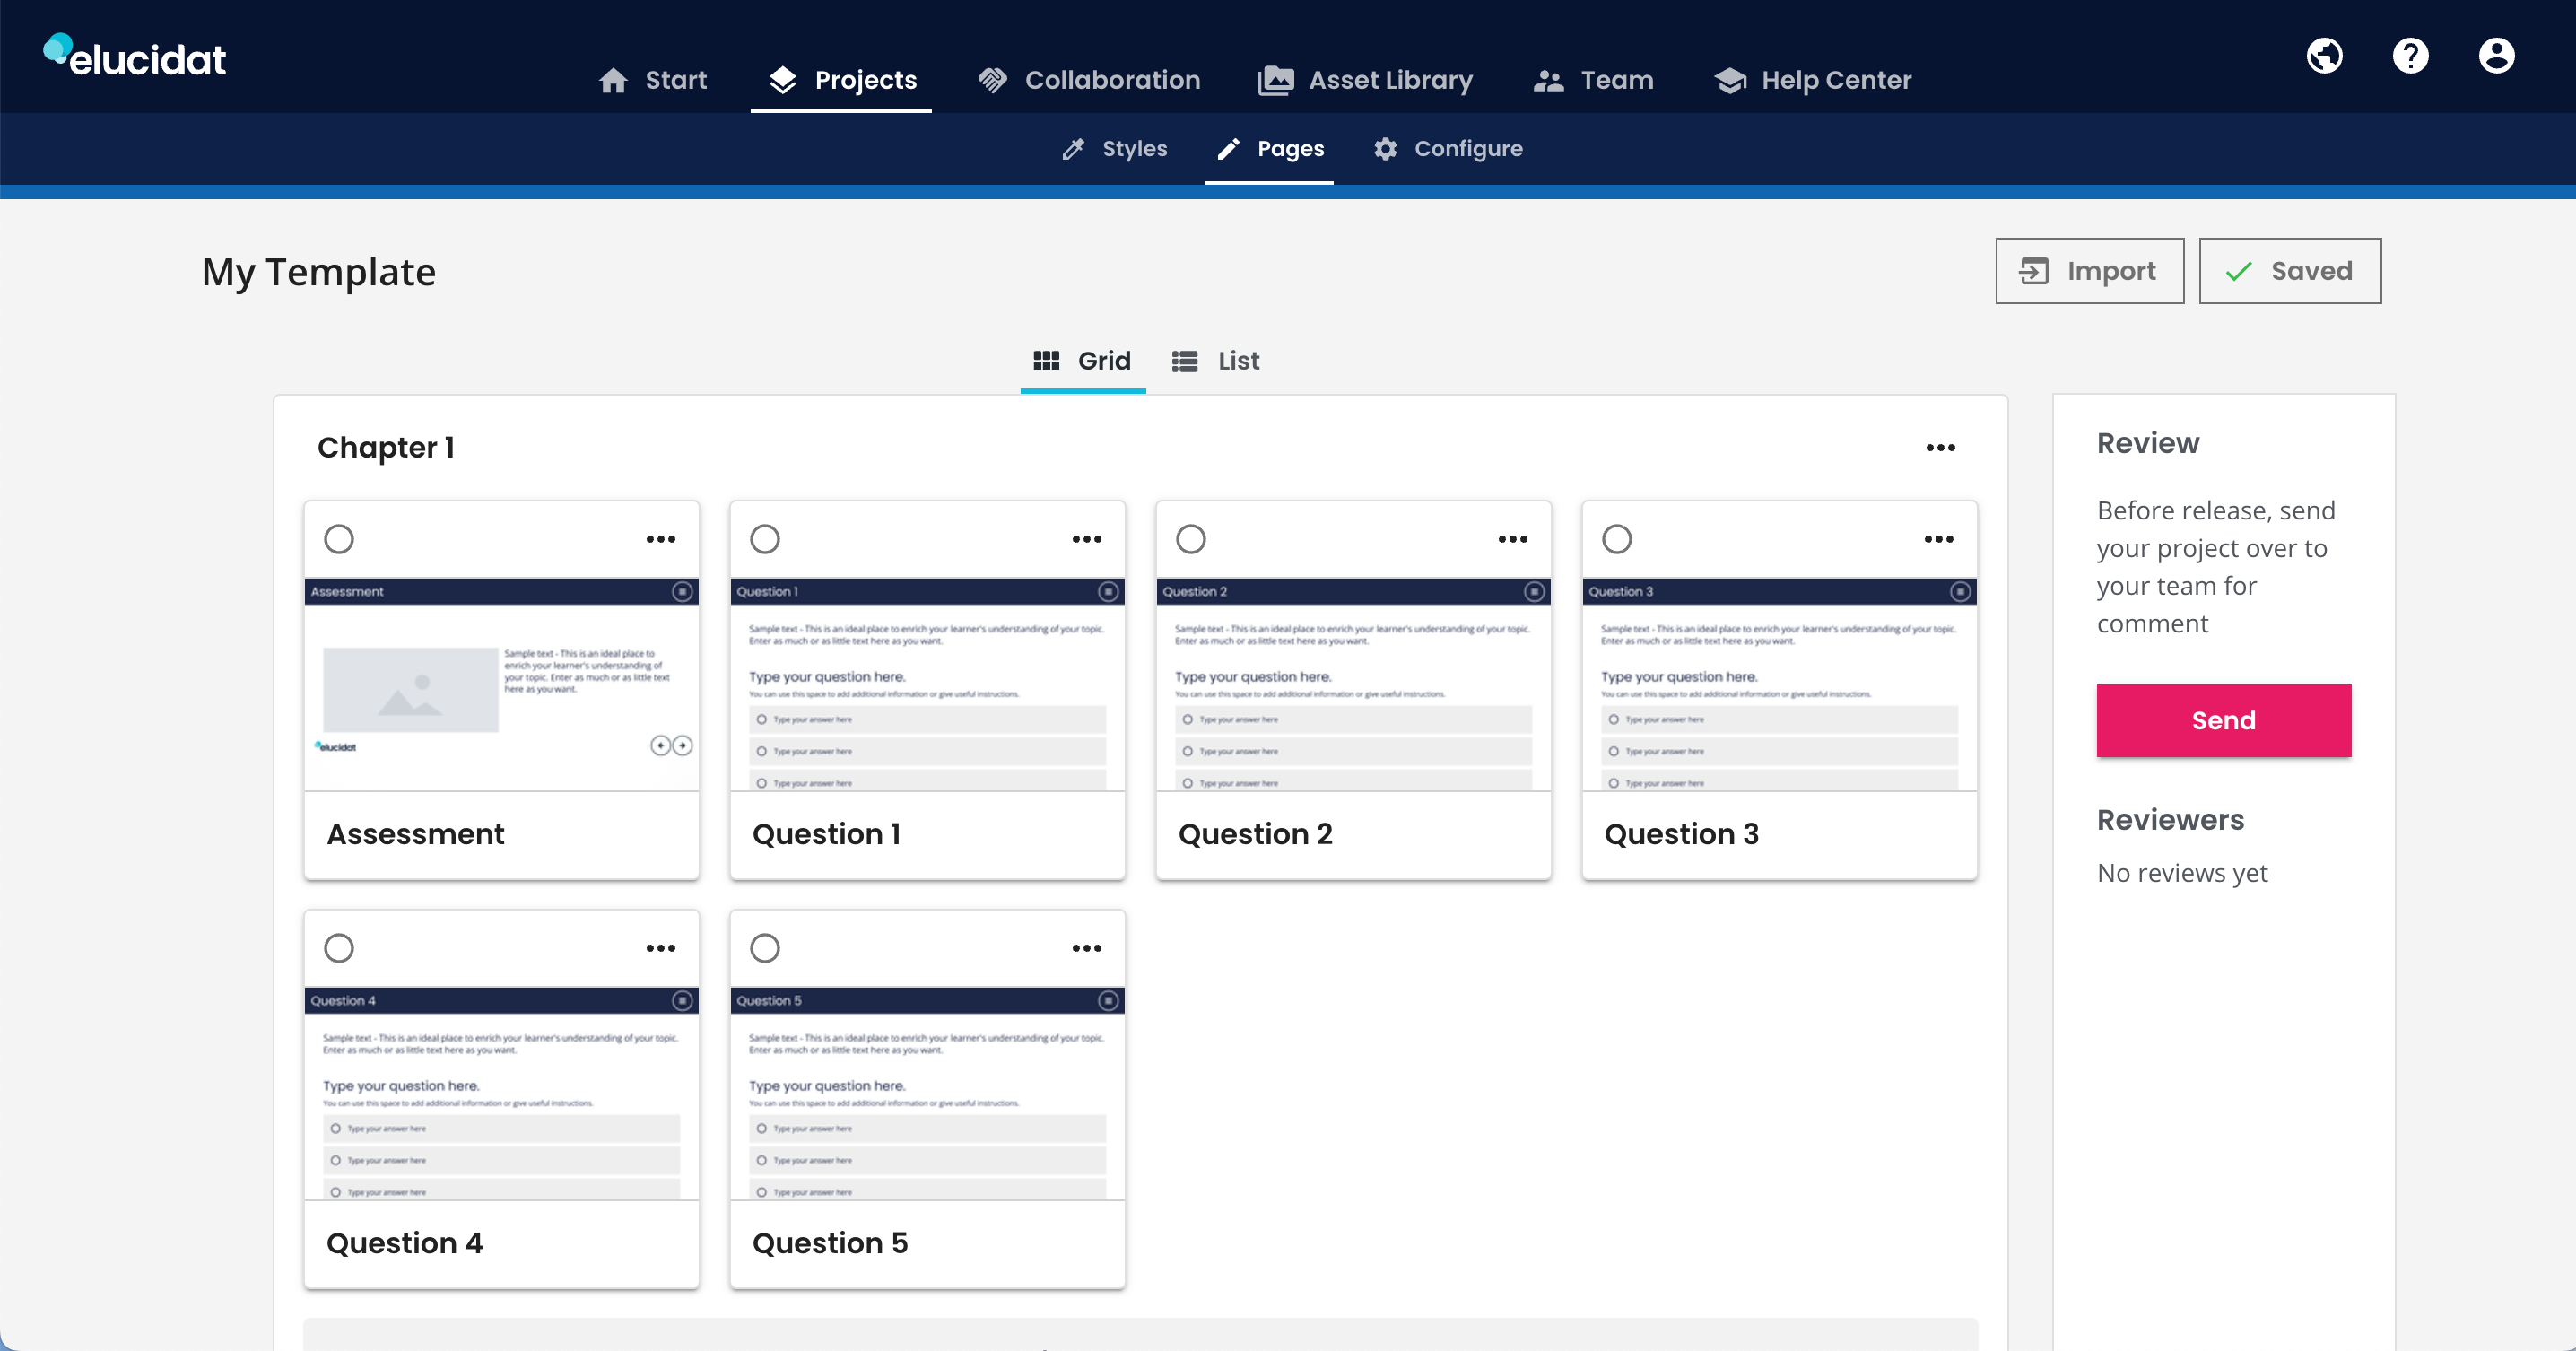
Task: Open the Question 1 page thumbnail
Action: pyautogui.click(x=927, y=685)
